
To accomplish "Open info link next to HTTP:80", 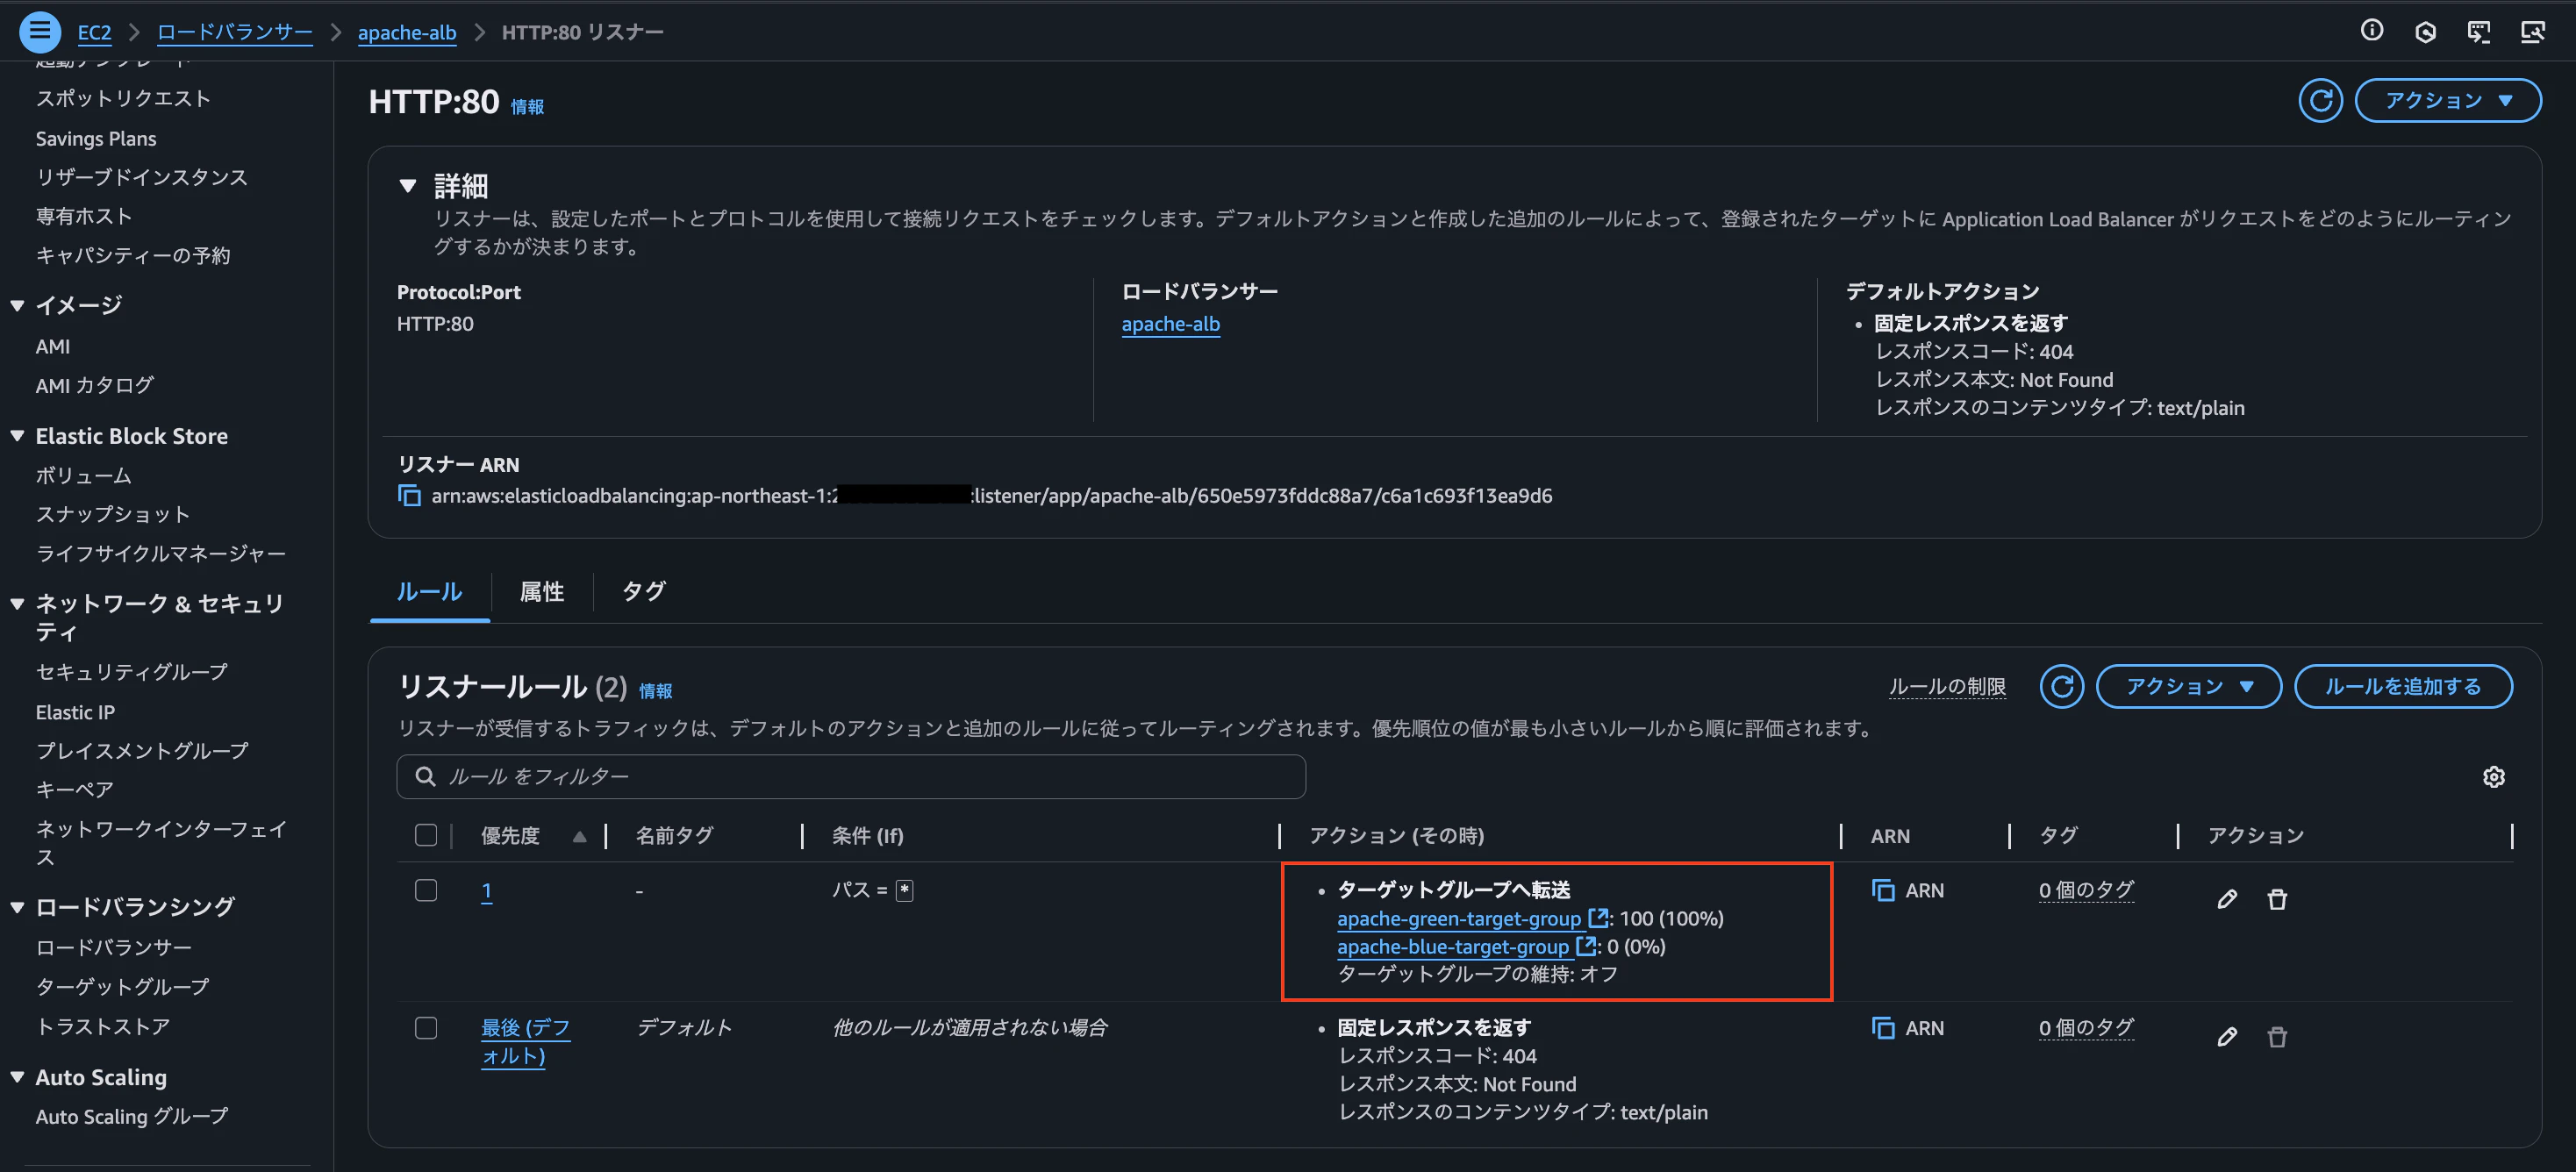I will click(x=527, y=107).
